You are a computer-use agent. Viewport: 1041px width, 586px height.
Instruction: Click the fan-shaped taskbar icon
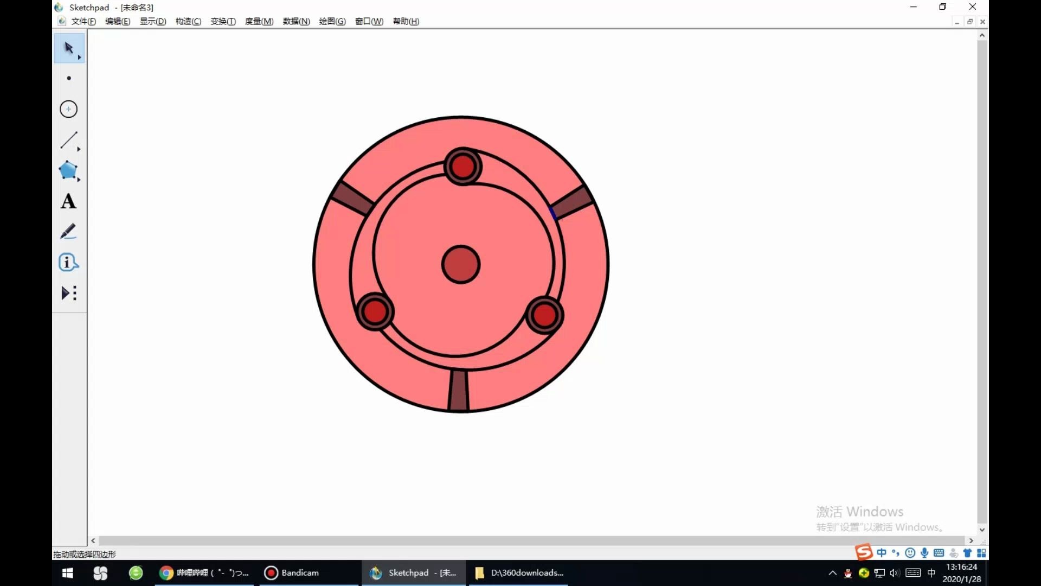(100, 573)
